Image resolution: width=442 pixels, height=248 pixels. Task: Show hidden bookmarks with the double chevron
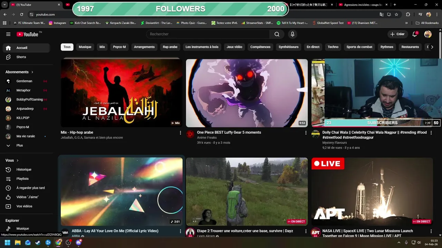coord(406,23)
